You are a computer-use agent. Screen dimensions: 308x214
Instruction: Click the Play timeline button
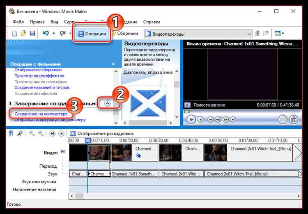pos(61,134)
